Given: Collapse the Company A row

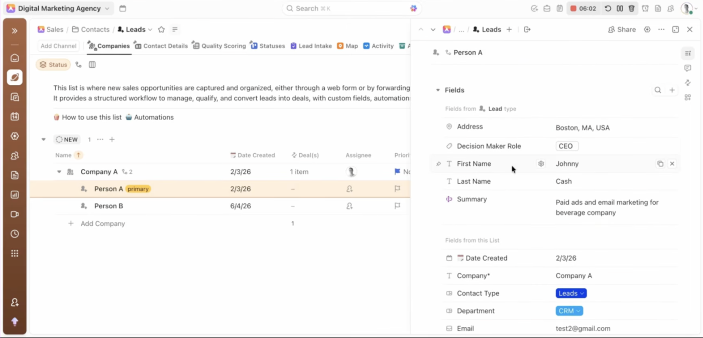Looking at the screenshot, I should (59, 172).
